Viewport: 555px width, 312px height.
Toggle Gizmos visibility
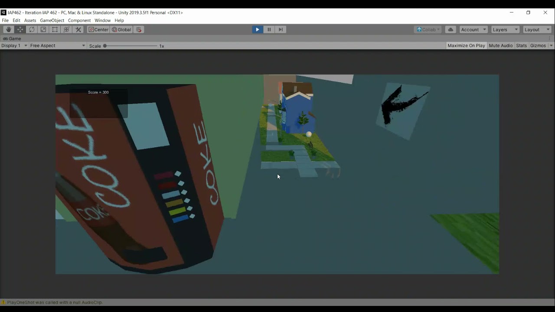pos(538,45)
